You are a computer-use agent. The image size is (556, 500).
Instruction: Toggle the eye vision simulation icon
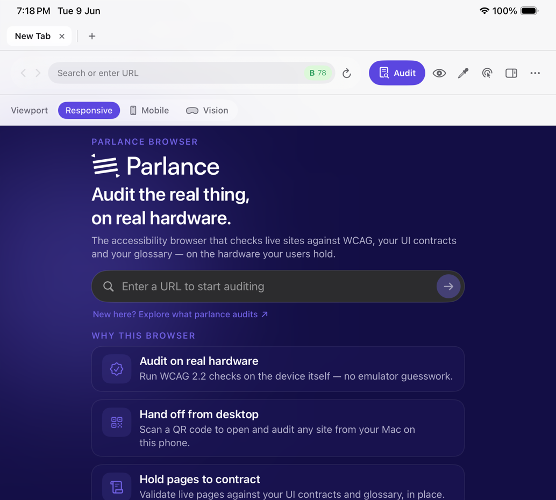[x=439, y=73]
